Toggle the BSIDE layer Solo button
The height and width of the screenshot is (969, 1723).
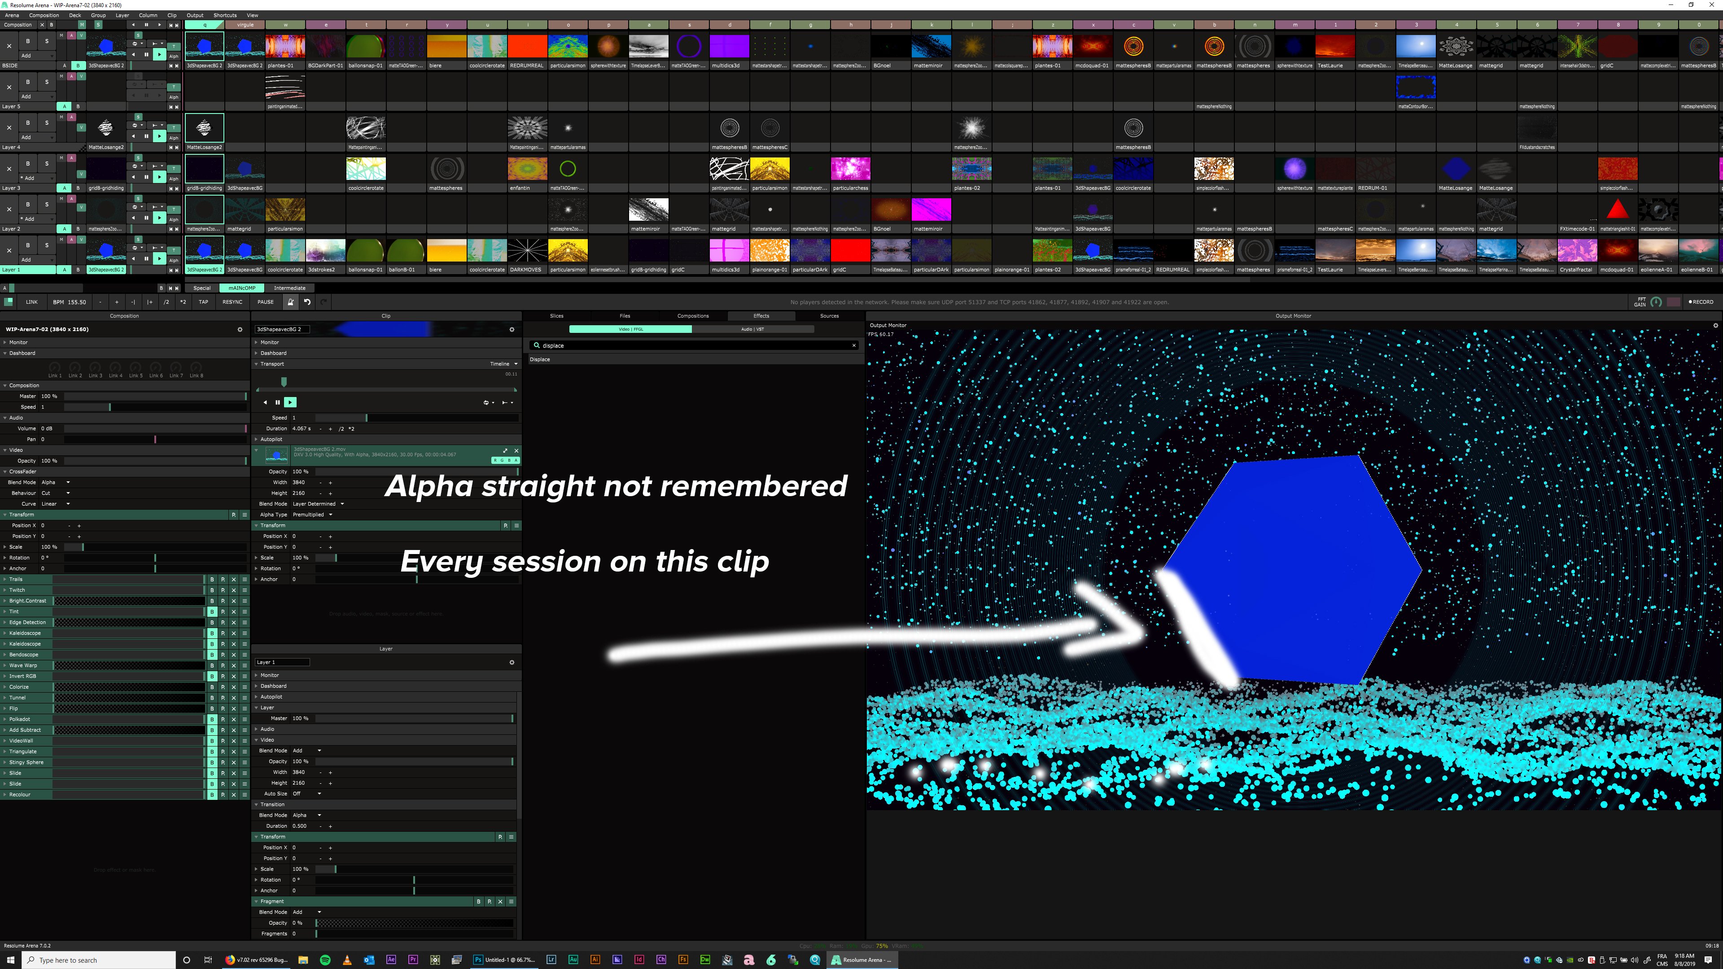coord(47,41)
